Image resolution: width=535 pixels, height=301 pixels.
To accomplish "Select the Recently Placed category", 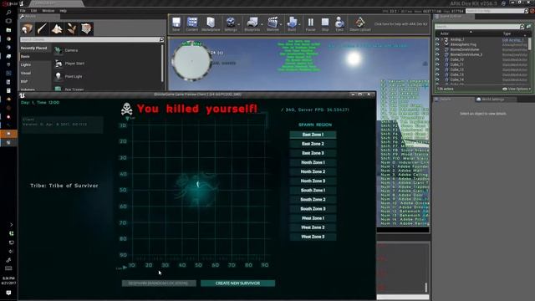I will (33, 48).
